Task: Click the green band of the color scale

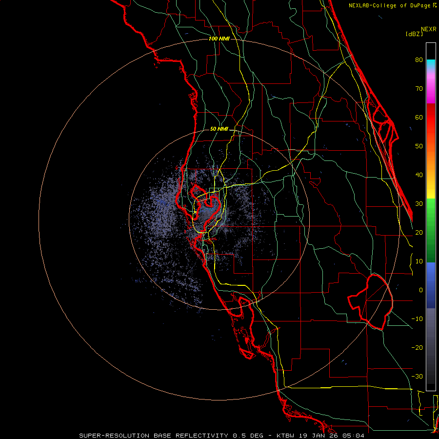Action: click(x=431, y=230)
